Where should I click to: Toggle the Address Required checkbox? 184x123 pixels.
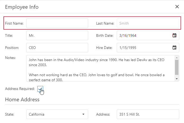tap(40, 89)
